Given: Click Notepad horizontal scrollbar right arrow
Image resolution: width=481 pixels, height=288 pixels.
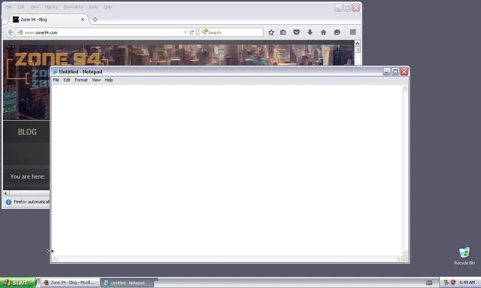Looking at the screenshot, I should click(x=399, y=259).
